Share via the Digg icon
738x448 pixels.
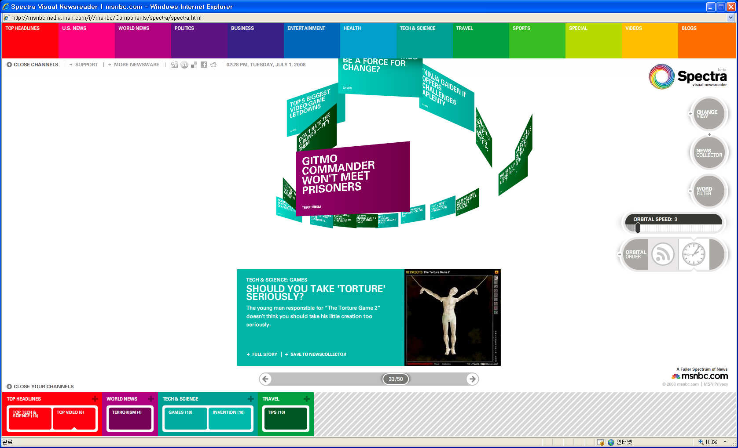pos(175,65)
